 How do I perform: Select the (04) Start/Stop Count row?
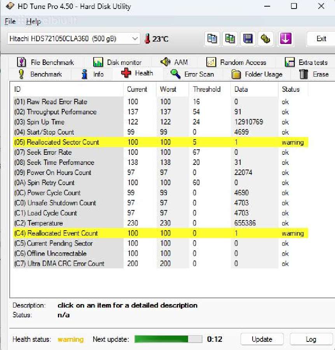click(x=161, y=132)
